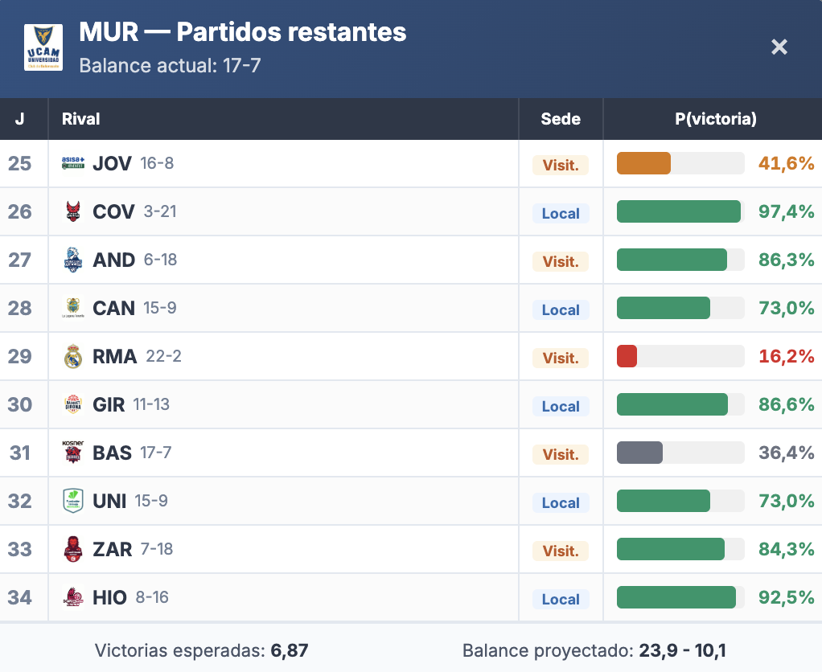Click the orange probability bar for JOV

coord(643,163)
